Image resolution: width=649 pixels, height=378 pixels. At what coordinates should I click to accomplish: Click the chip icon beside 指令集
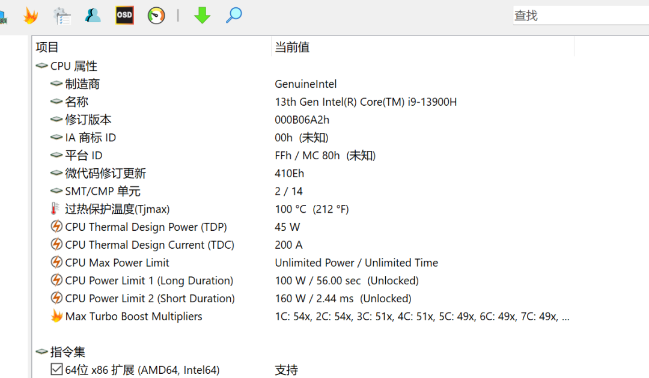pyautogui.click(x=42, y=352)
